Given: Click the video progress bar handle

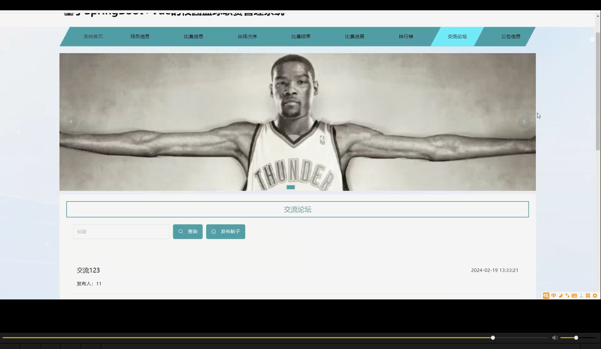Looking at the screenshot, I should point(493,337).
